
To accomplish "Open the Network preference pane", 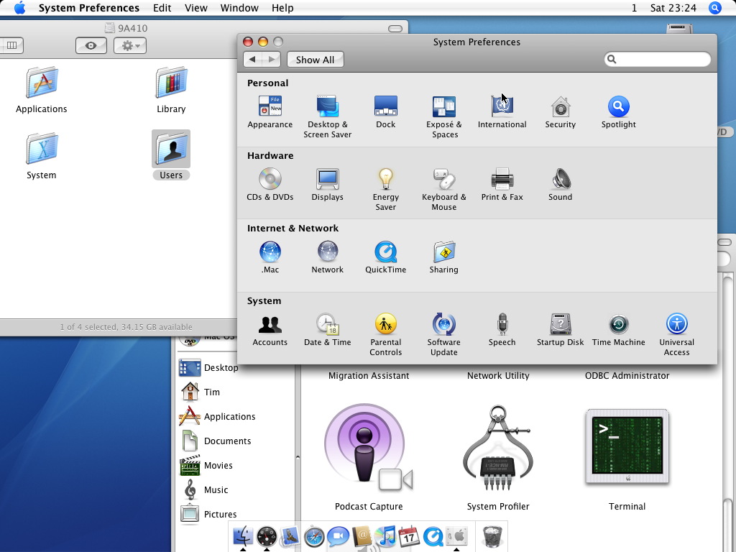I will point(327,257).
